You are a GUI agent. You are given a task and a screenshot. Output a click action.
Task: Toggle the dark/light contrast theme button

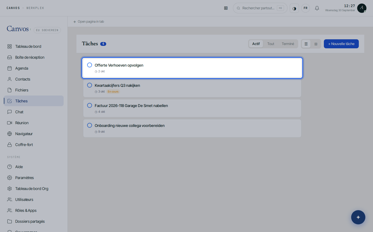coord(294,8)
